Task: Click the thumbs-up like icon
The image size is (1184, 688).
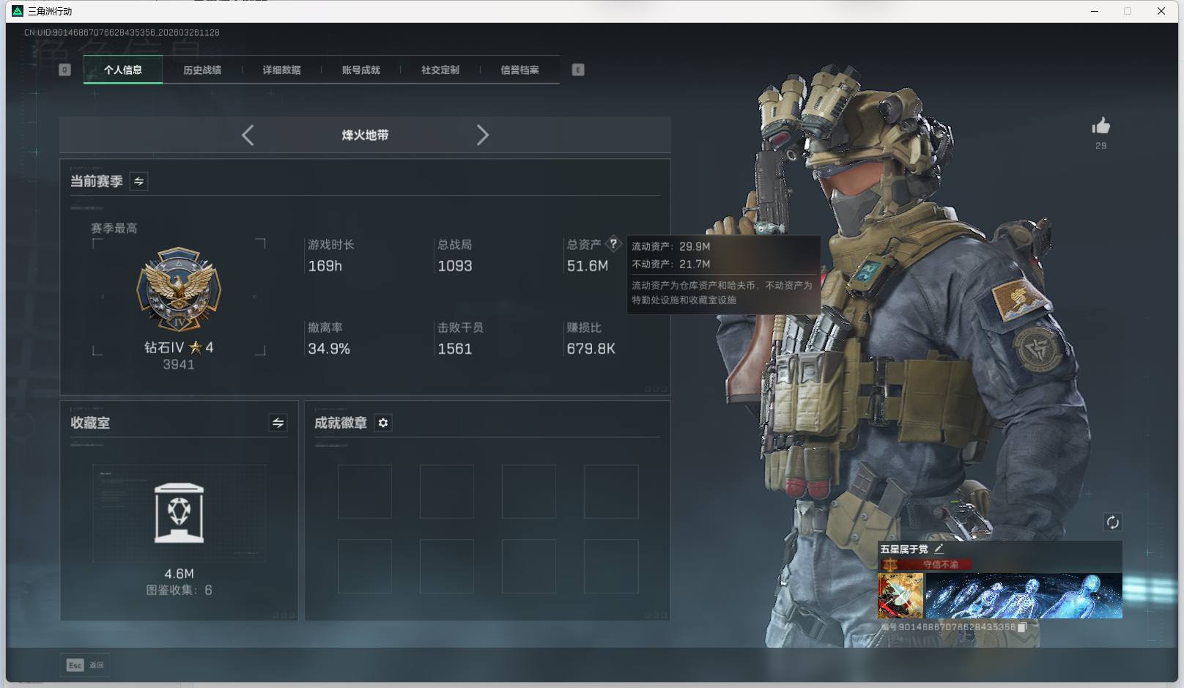Action: tap(1100, 126)
